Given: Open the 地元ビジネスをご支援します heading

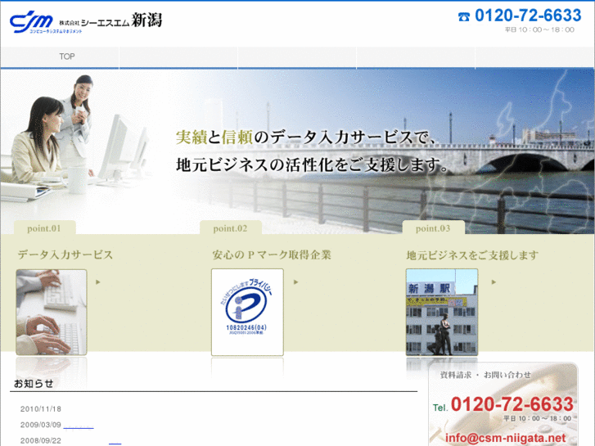Looking at the screenshot, I should click(x=472, y=255).
